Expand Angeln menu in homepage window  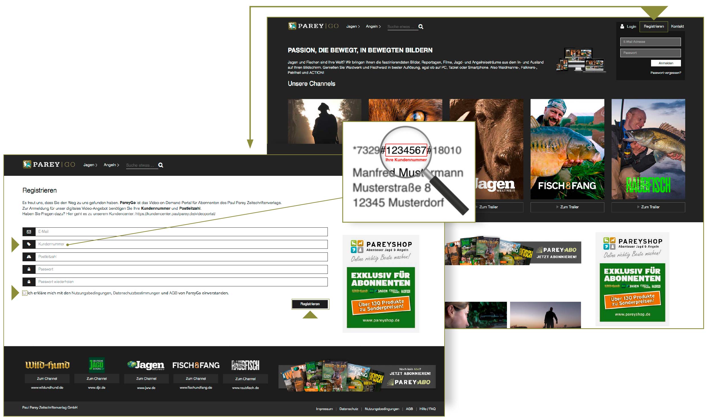373,26
